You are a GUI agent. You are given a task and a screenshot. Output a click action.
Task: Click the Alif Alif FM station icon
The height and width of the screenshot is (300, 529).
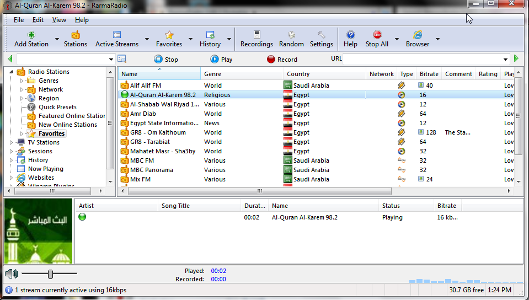[125, 85]
